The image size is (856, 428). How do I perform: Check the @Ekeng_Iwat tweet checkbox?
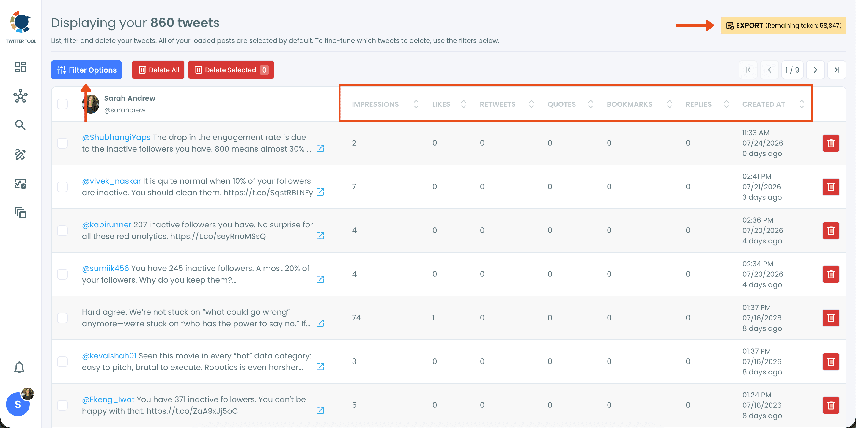point(62,405)
